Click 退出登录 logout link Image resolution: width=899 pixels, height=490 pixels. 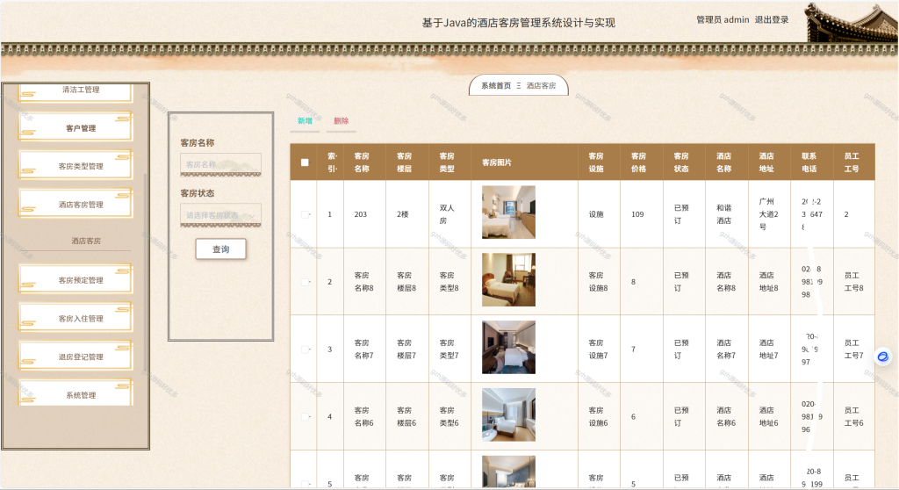pyautogui.click(x=771, y=19)
